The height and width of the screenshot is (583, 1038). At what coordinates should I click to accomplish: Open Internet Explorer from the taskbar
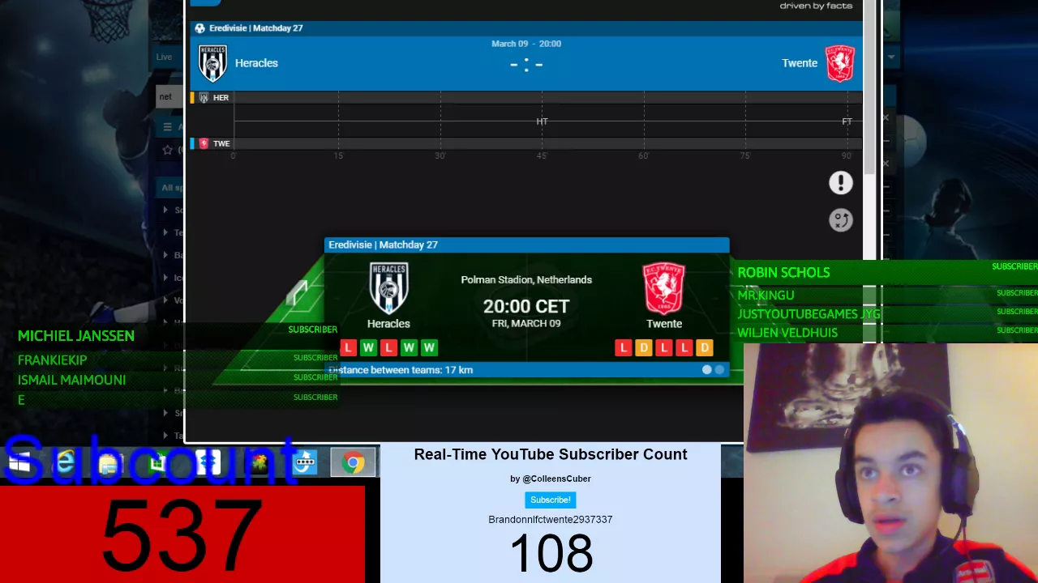click(65, 463)
